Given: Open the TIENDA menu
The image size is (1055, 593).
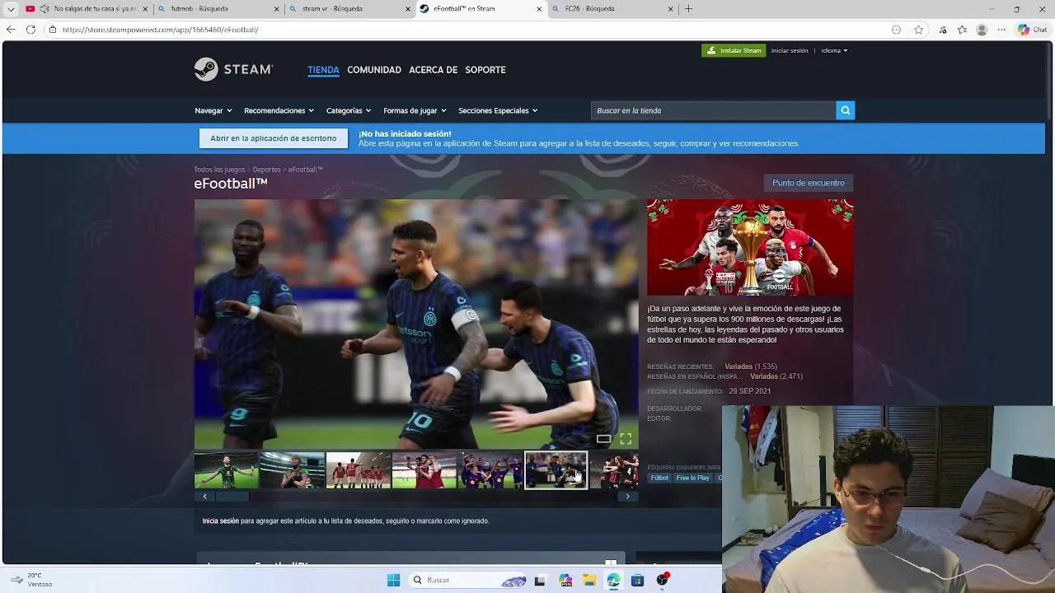Looking at the screenshot, I should coord(323,70).
